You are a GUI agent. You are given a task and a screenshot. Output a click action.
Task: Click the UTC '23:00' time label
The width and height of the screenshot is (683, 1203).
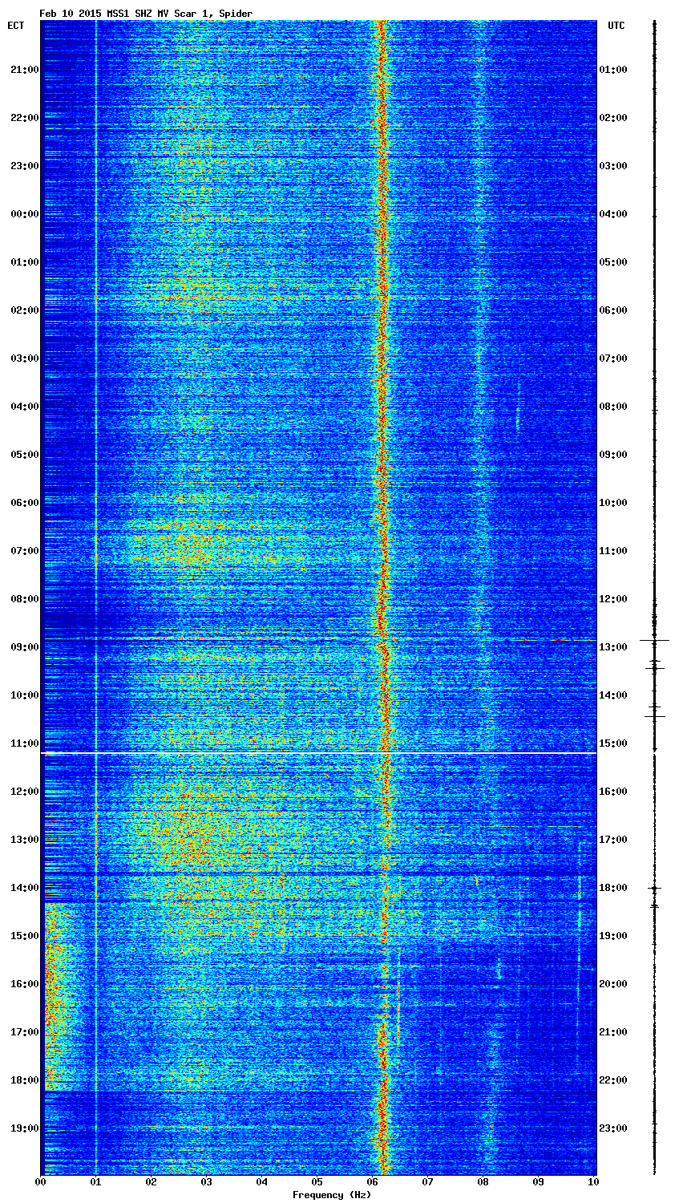613,1128
